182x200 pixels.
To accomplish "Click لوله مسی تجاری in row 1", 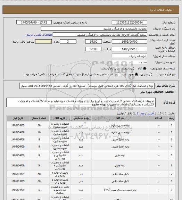I will click(120, 125).
